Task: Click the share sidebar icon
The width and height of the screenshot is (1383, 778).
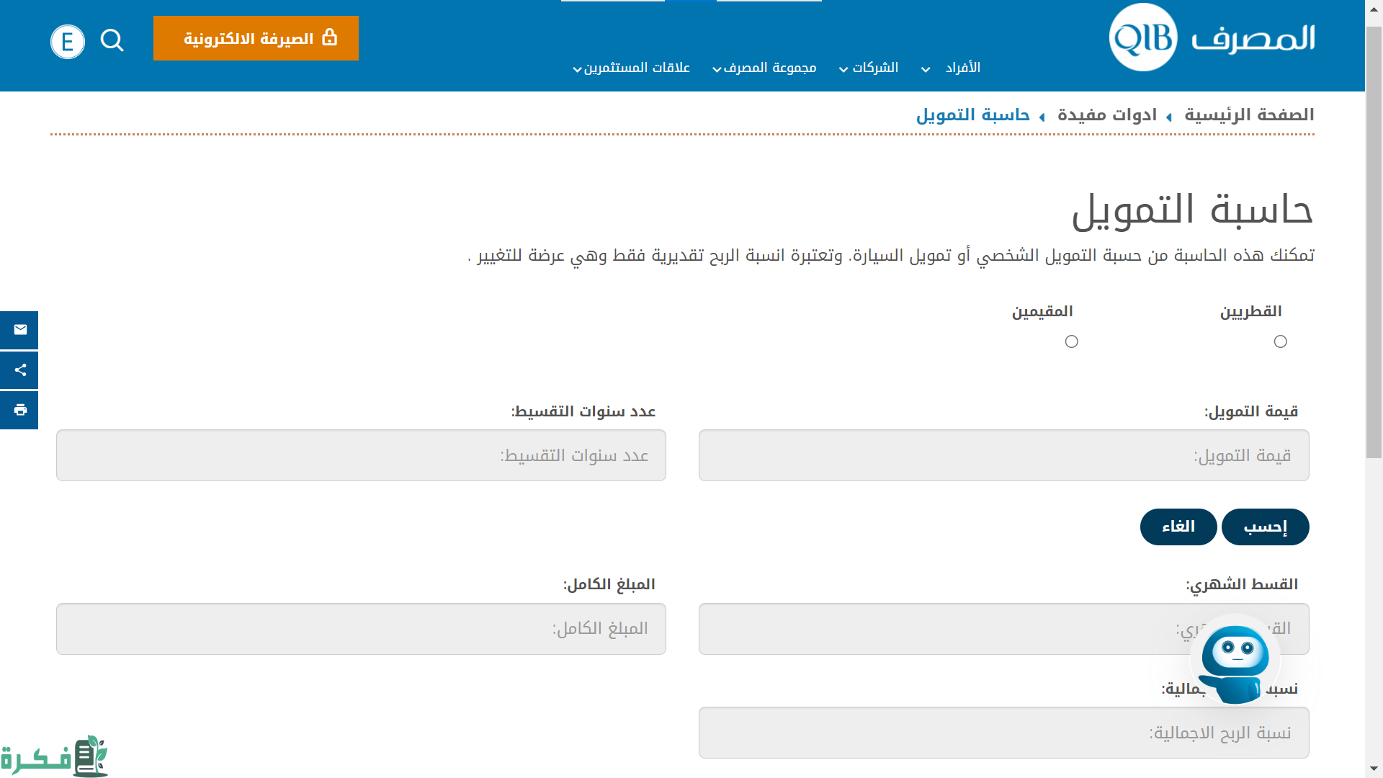Action: click(x=19, y=370)
